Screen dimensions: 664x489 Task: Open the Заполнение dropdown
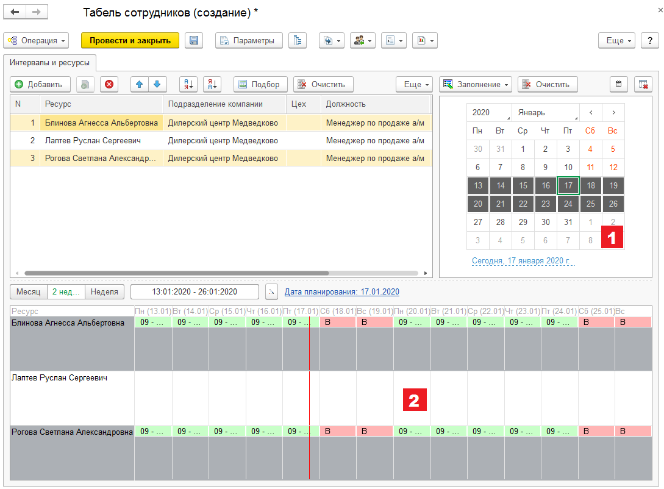click(x=476, y=84)
